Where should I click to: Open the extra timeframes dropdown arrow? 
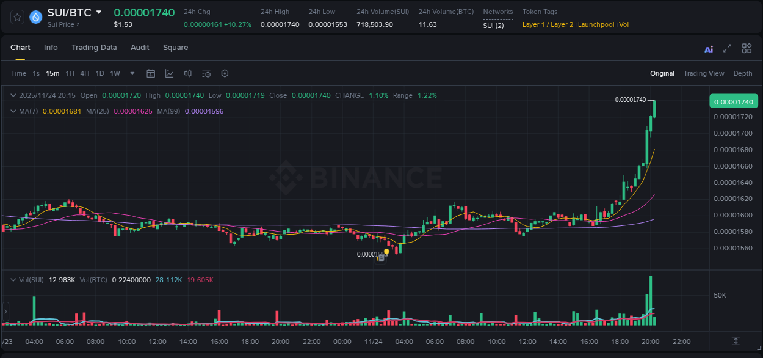(x=131, y=73)
